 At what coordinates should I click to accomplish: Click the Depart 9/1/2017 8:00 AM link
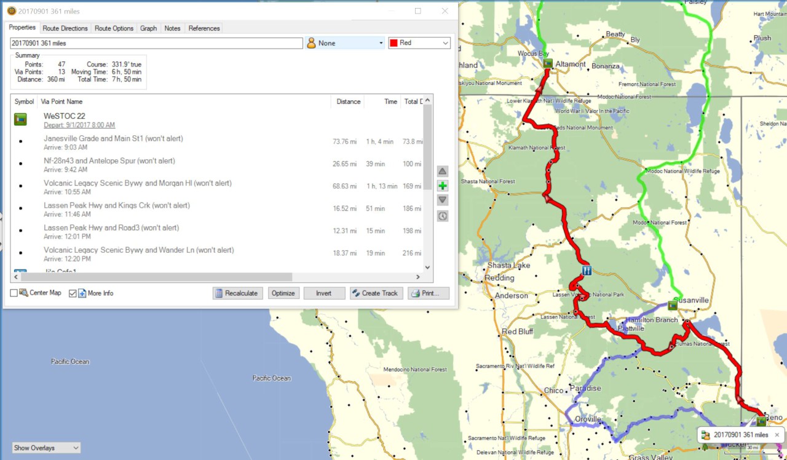click(x=79, y=125)
